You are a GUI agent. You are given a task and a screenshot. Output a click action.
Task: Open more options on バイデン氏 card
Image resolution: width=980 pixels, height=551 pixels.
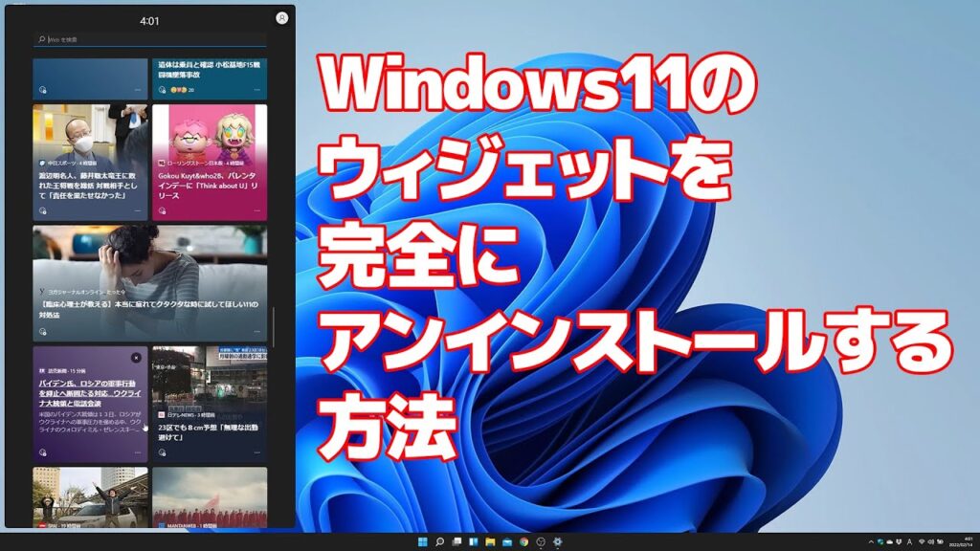(x=138, y=452)
